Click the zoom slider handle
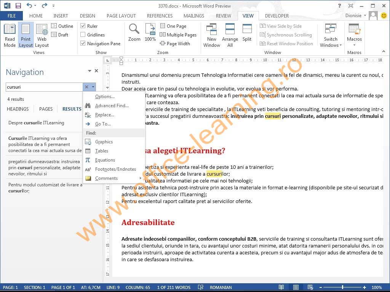The width and height of the screenshot is (390, 292). click(x=342, y=287)
